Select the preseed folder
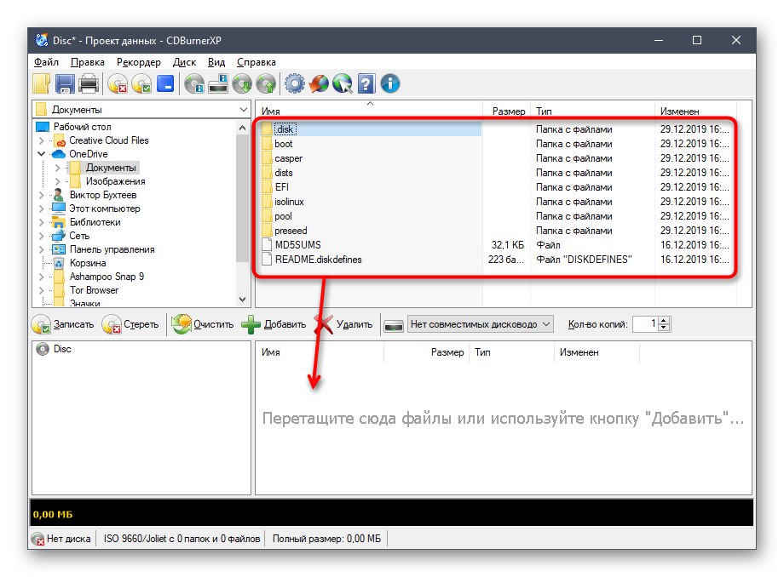This screenshot has width=784, height=577. pyautogui.click(x=291, y=231)
